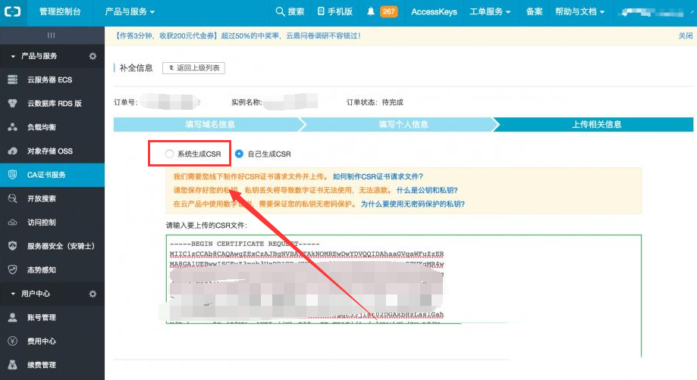This screenshot has height=380, width=697.
Task: Click the 云数据库 RDS 版 icon
Action: pyautogui.click(x=12, y=103)
